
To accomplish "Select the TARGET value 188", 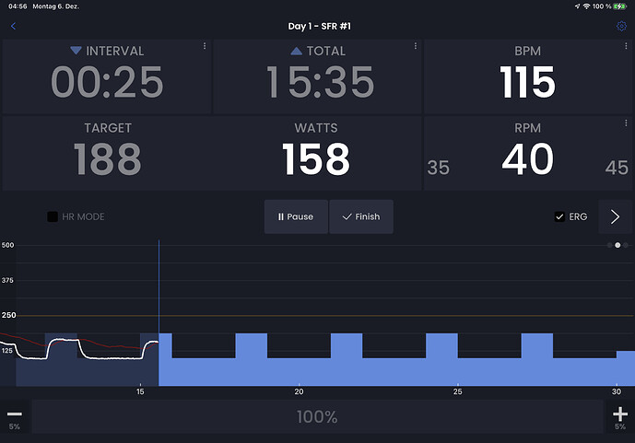I will [x=107, y=159].
